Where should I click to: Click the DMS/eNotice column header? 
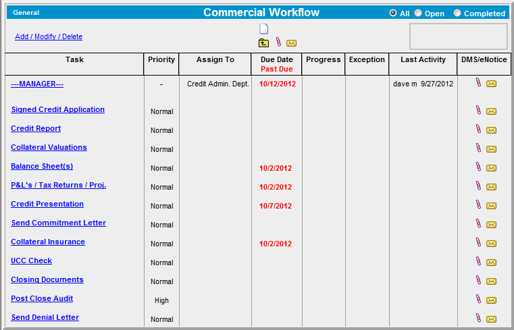click(x=484, y=59)
